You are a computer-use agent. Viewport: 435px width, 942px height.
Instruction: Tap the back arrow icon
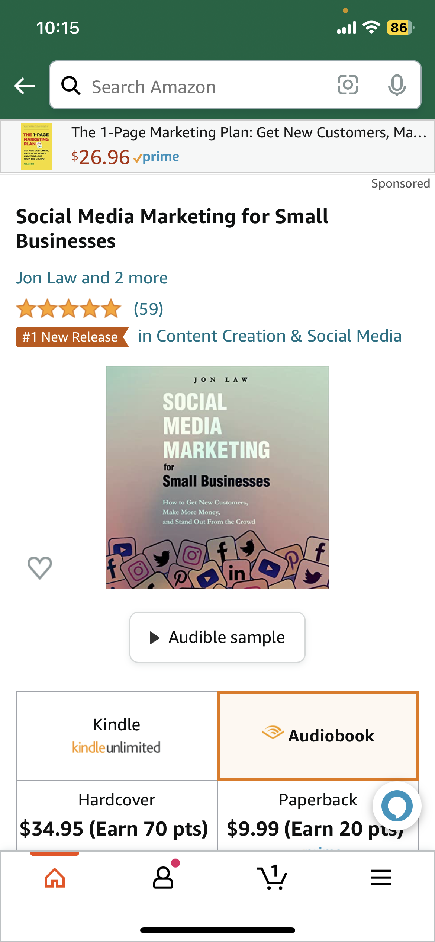pyautogui.click(x=25, y=86)
